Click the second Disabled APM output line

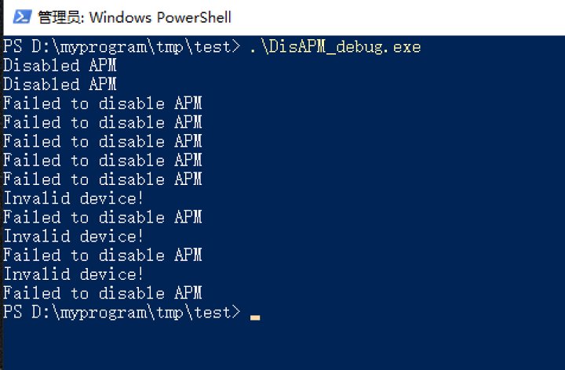(x=60, y=85)
